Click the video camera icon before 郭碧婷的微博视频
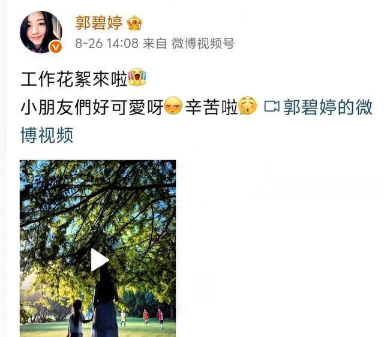384x337 pixels. pyautogui.click(x=272, y=107)
